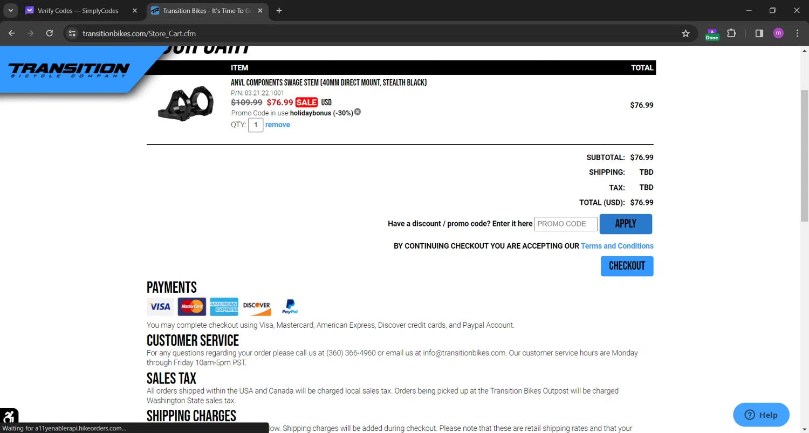Click the crossed-out $109.99 price
The height and width of the screenshot is (433, 809).
point(246,102)
